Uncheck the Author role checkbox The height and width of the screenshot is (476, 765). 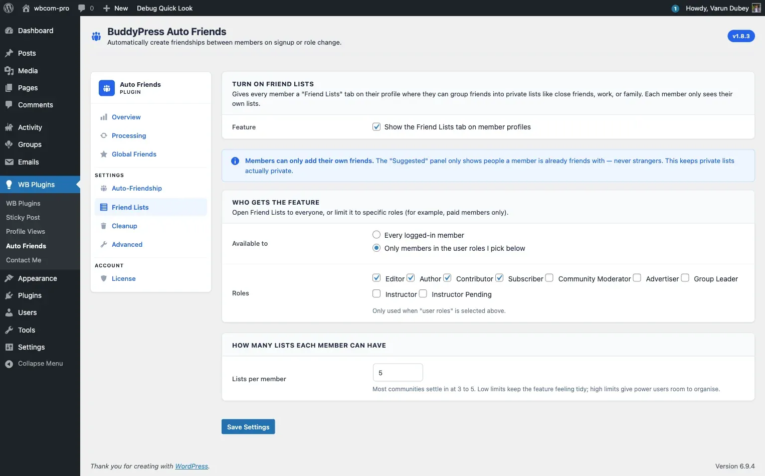tap(411, 278)
